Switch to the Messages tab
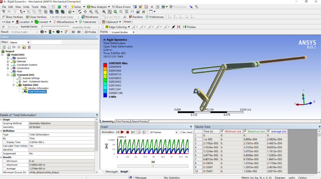 point(112,172)
